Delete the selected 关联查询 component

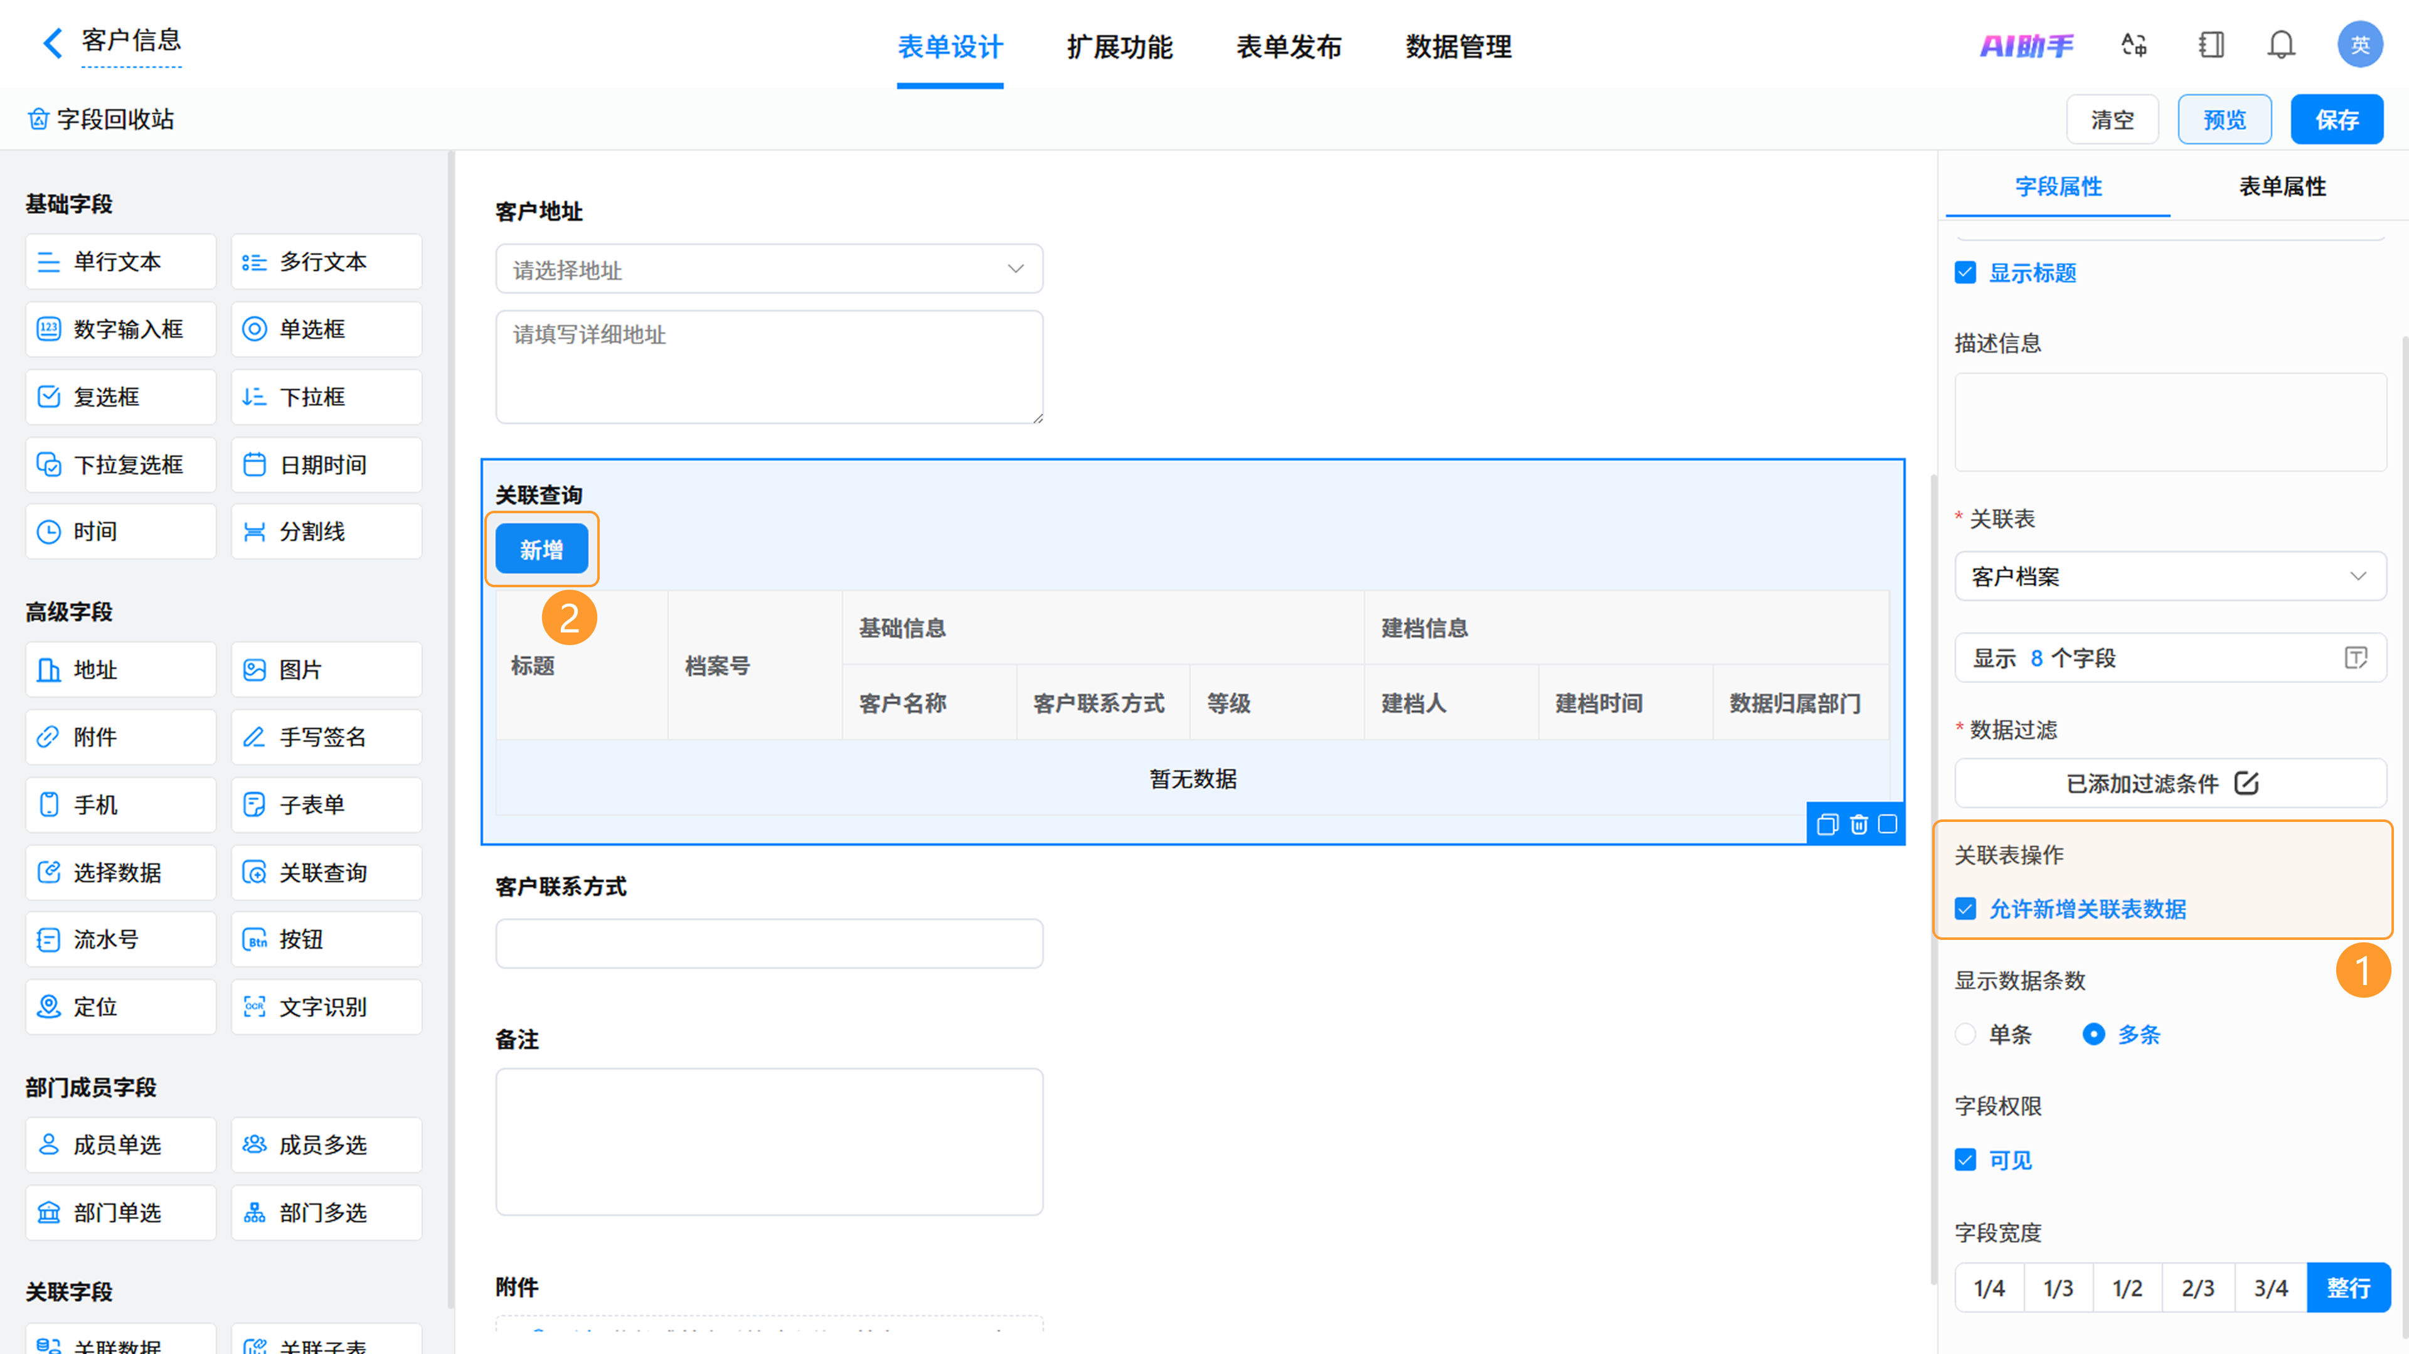pos(1859,824)
